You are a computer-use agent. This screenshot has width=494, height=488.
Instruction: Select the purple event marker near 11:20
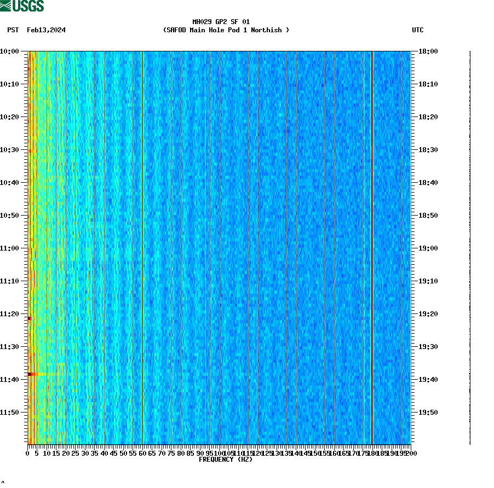pyautogui.click(x=30, y=317)
